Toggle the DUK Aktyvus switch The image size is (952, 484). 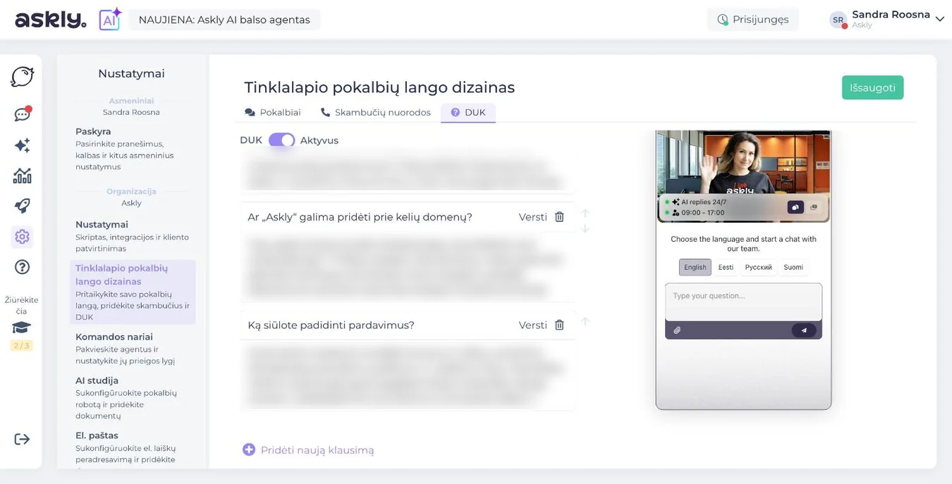tap(281, 140)
